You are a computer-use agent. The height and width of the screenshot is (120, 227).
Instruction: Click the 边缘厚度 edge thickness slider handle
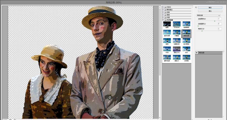[215, 21]
